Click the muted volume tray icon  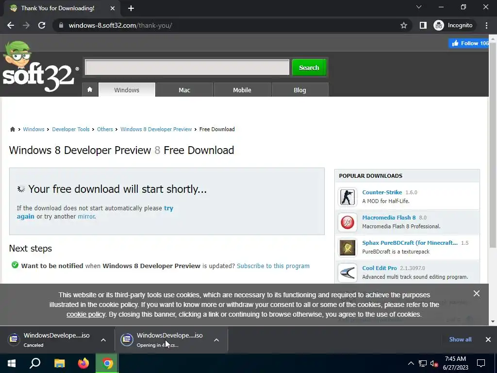point(434,363)
